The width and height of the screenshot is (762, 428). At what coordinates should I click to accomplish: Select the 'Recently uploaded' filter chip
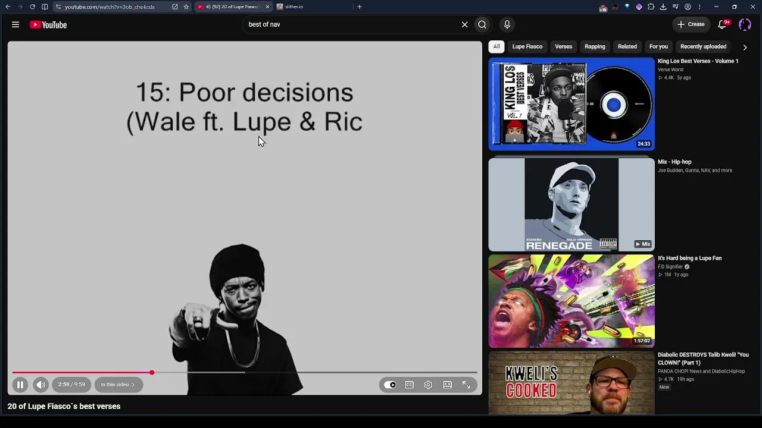point(703,46)
